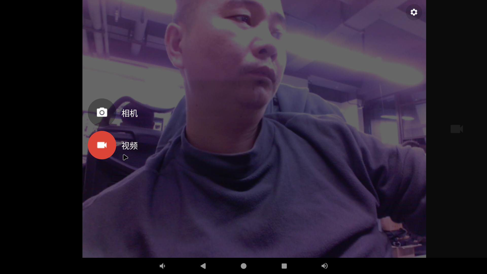Click the white camcorder glyph in red circle

(102, 145)
